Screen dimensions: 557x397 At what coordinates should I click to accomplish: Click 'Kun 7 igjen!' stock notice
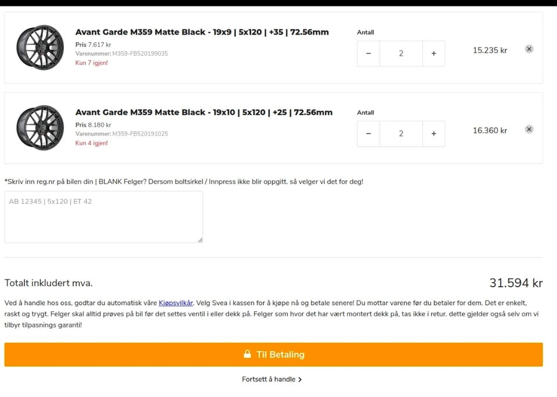(x=92, y=63)
